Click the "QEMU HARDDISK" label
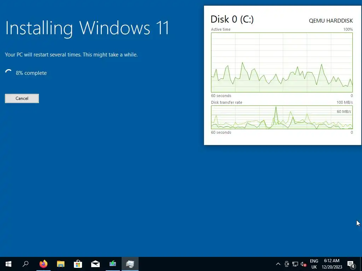Image resolution: width=362 pixels, height=271 pixels. coord(331,21)
